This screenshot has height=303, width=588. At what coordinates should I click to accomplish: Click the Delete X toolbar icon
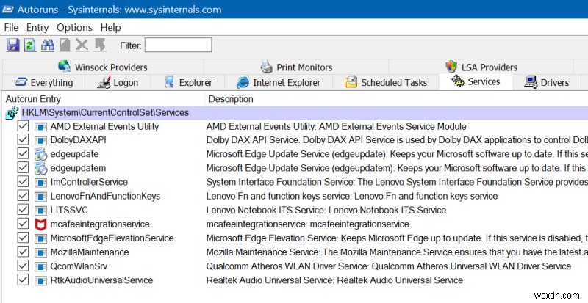coord(82,45)
